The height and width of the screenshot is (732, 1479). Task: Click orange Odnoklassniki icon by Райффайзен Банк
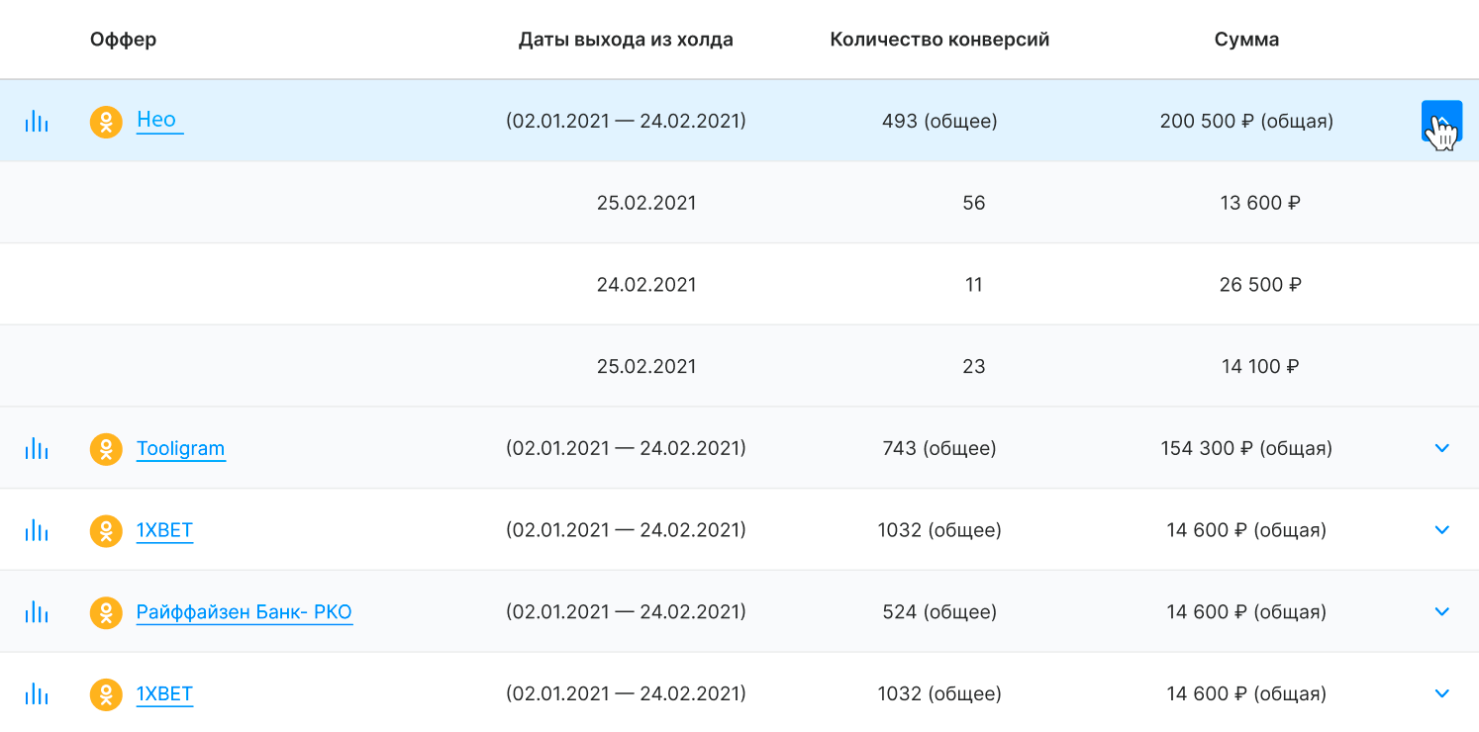click(x=106, y=613)
